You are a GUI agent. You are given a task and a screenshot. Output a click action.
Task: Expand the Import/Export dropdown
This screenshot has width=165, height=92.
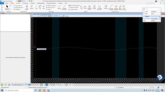coord(18,6)
